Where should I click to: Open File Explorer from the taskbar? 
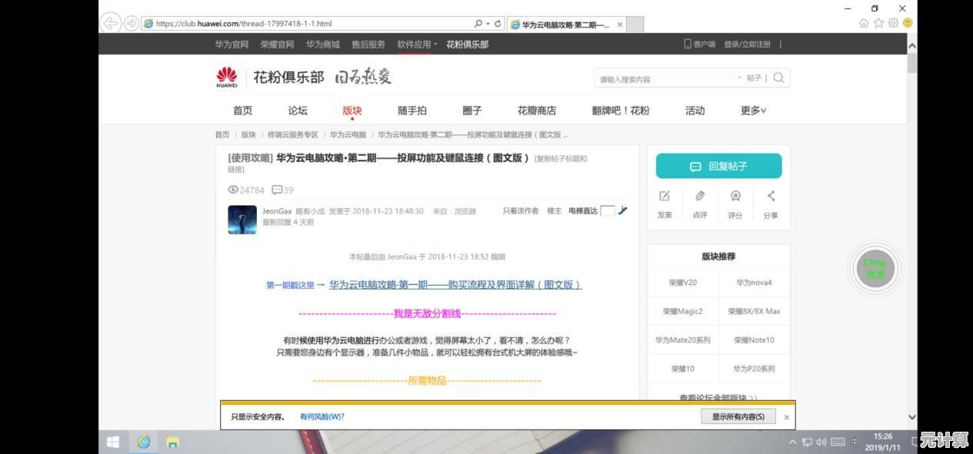tap(172, 442)
